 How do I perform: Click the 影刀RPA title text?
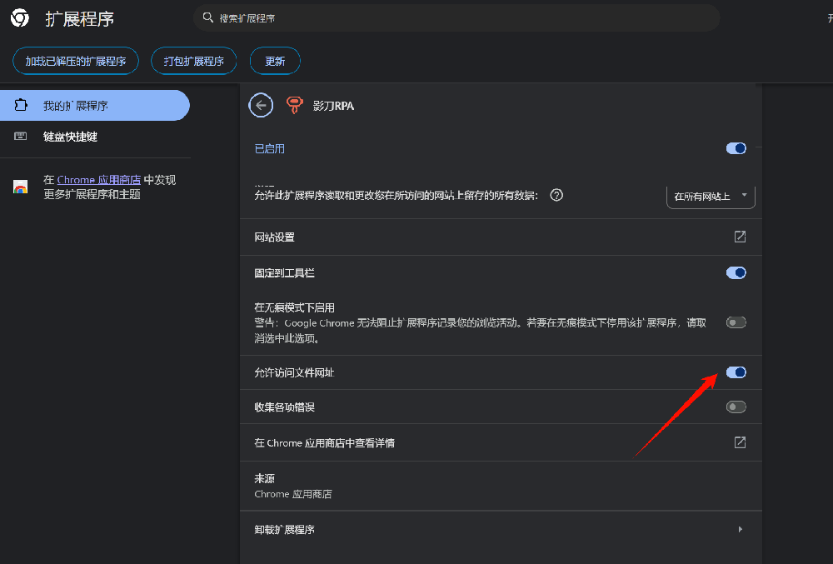coord(333,106)
